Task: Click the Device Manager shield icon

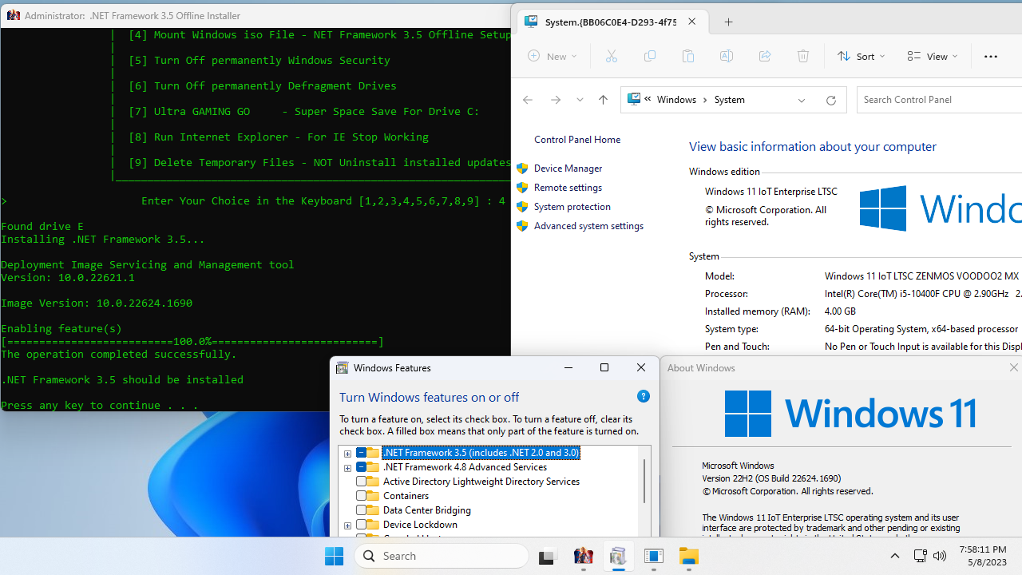Action: [522, 169]
